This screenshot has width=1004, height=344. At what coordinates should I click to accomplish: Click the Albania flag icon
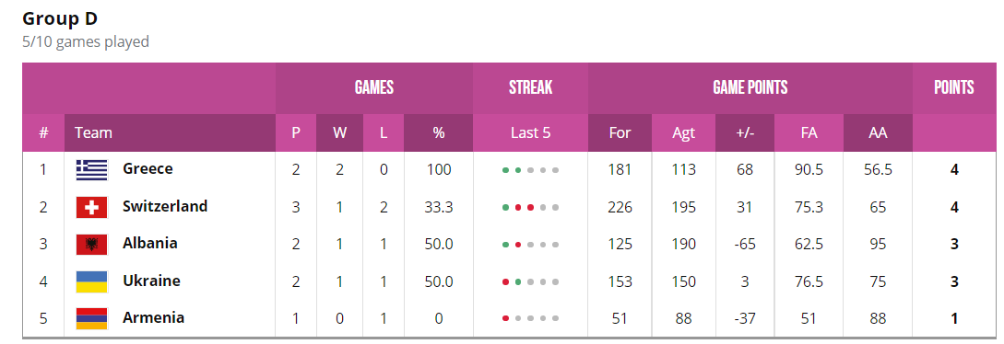91,244
